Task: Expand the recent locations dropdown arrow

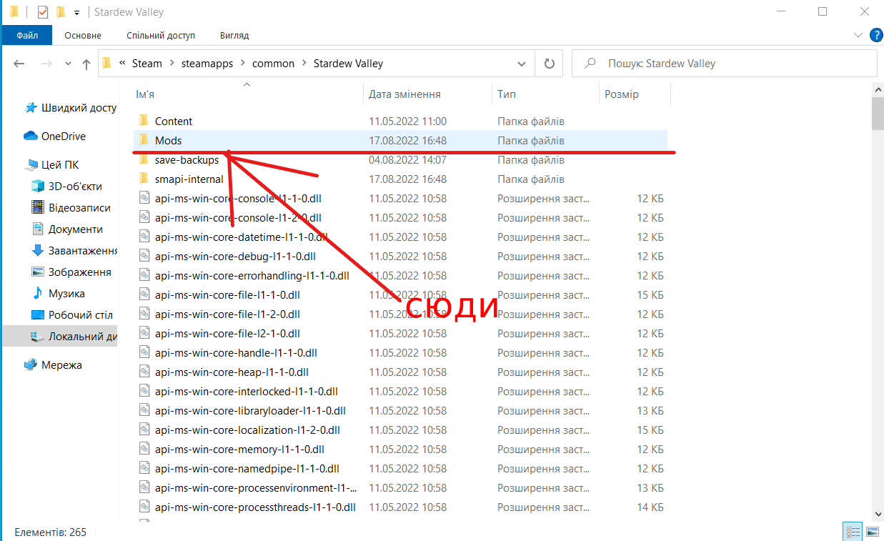Action: coord(68,64)
